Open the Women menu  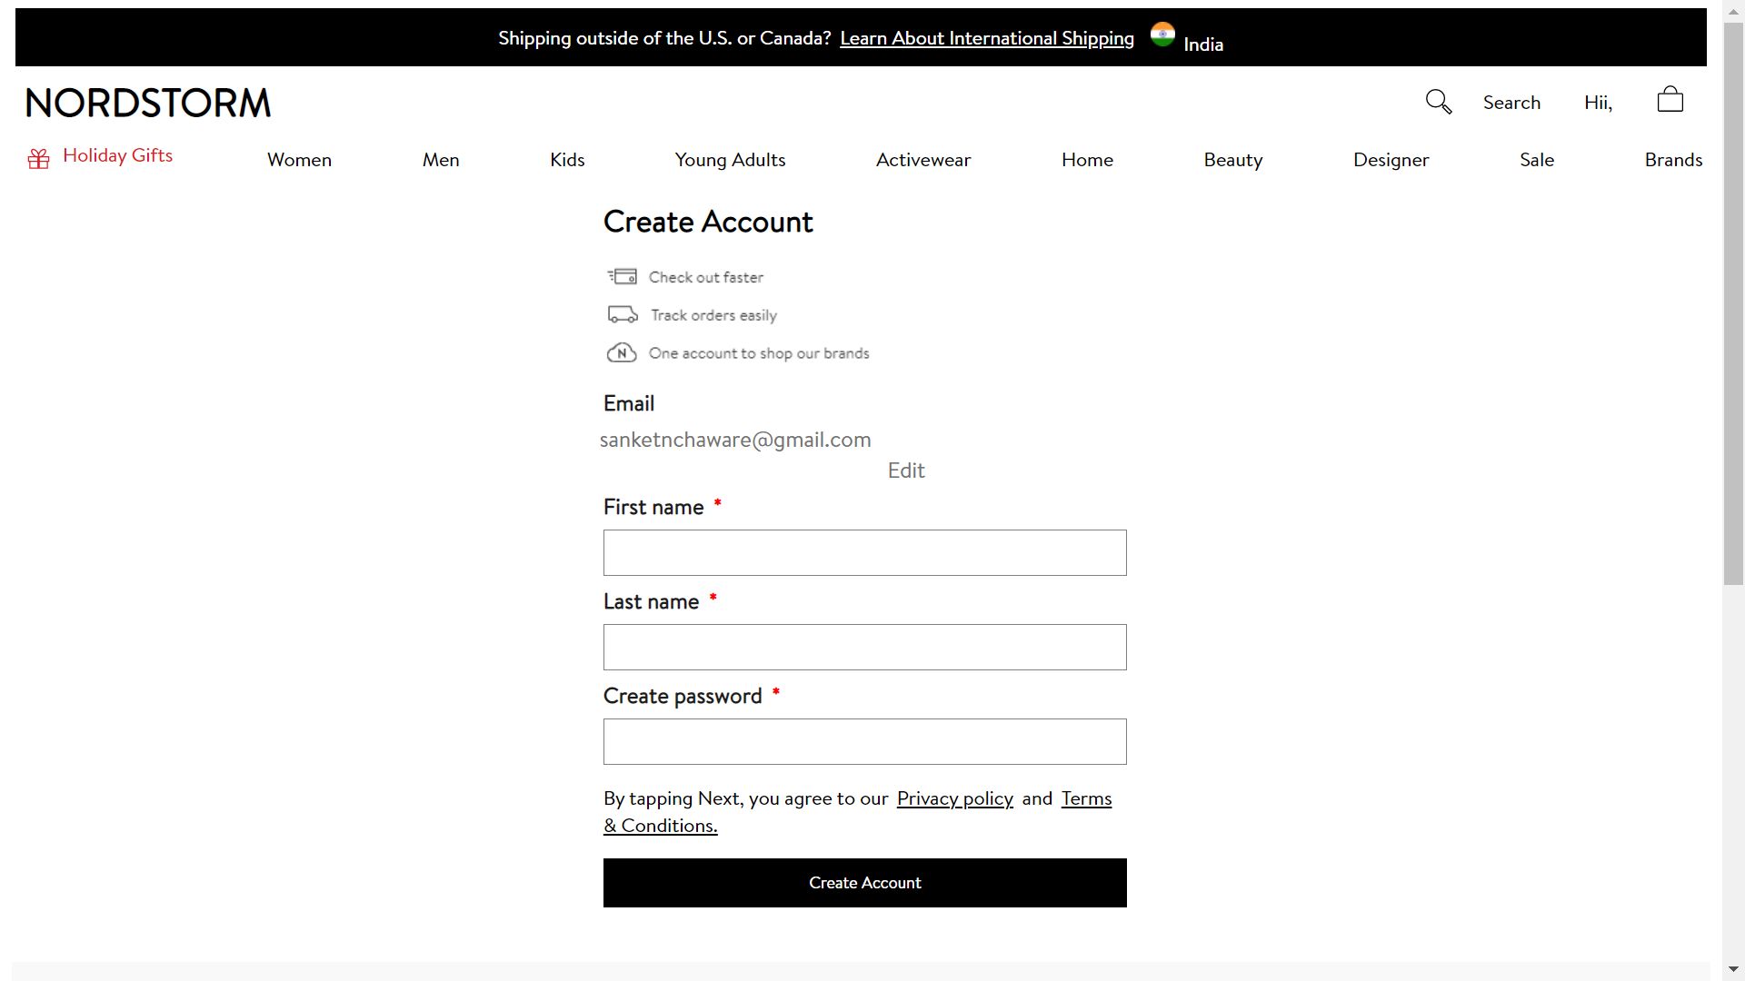point(299,159)
